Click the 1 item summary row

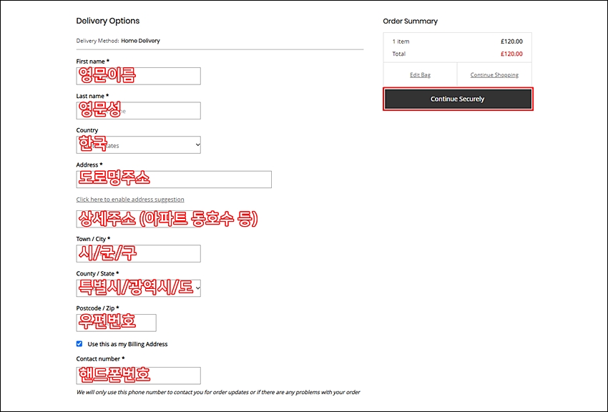(x=458, y=41)
